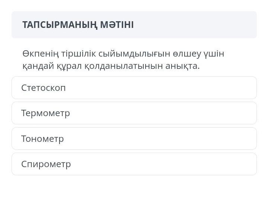The height and width of the screenshot is (201, 268).
Task: Click the word Спирометр
Action: [46, 164]
